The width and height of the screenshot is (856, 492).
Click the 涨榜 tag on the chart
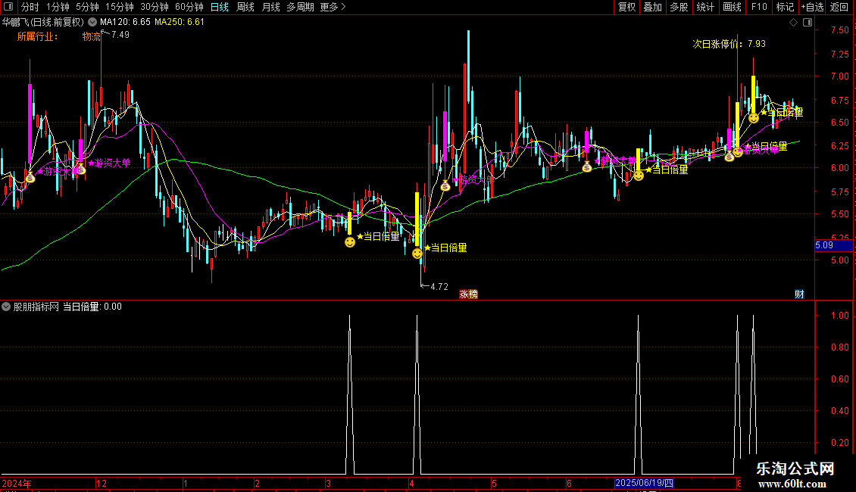(x=468, y=294)
